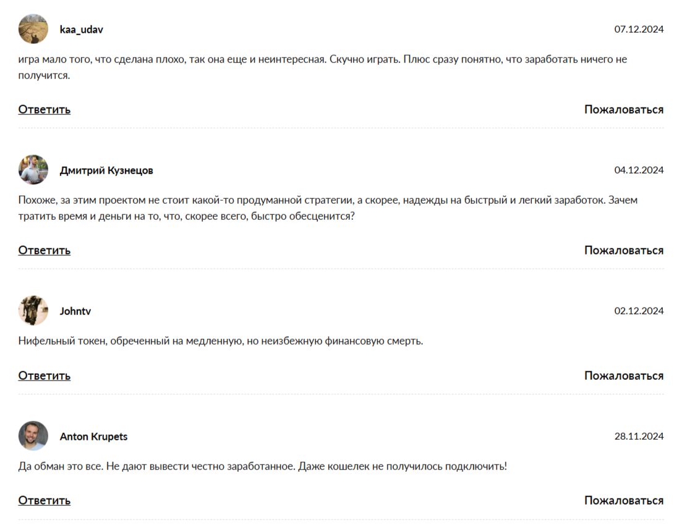The height and width of the screenshot is (525, 700).
Task: Open Johntv's avatar image
Action: click(x=33, y=311)
